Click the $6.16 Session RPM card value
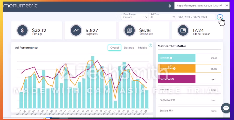 (145, 30)
